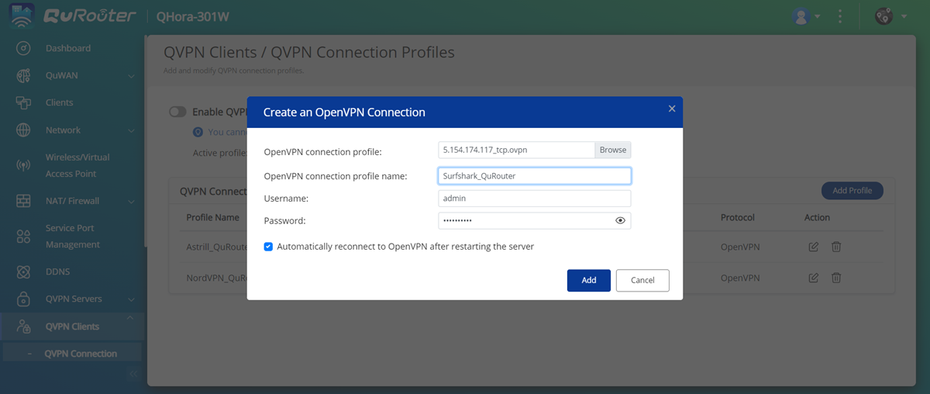The image size is (930, 394).
Task: Expand the QVPN Servers menu chevron
Action: pyautogui.click(x=132, y=299)
